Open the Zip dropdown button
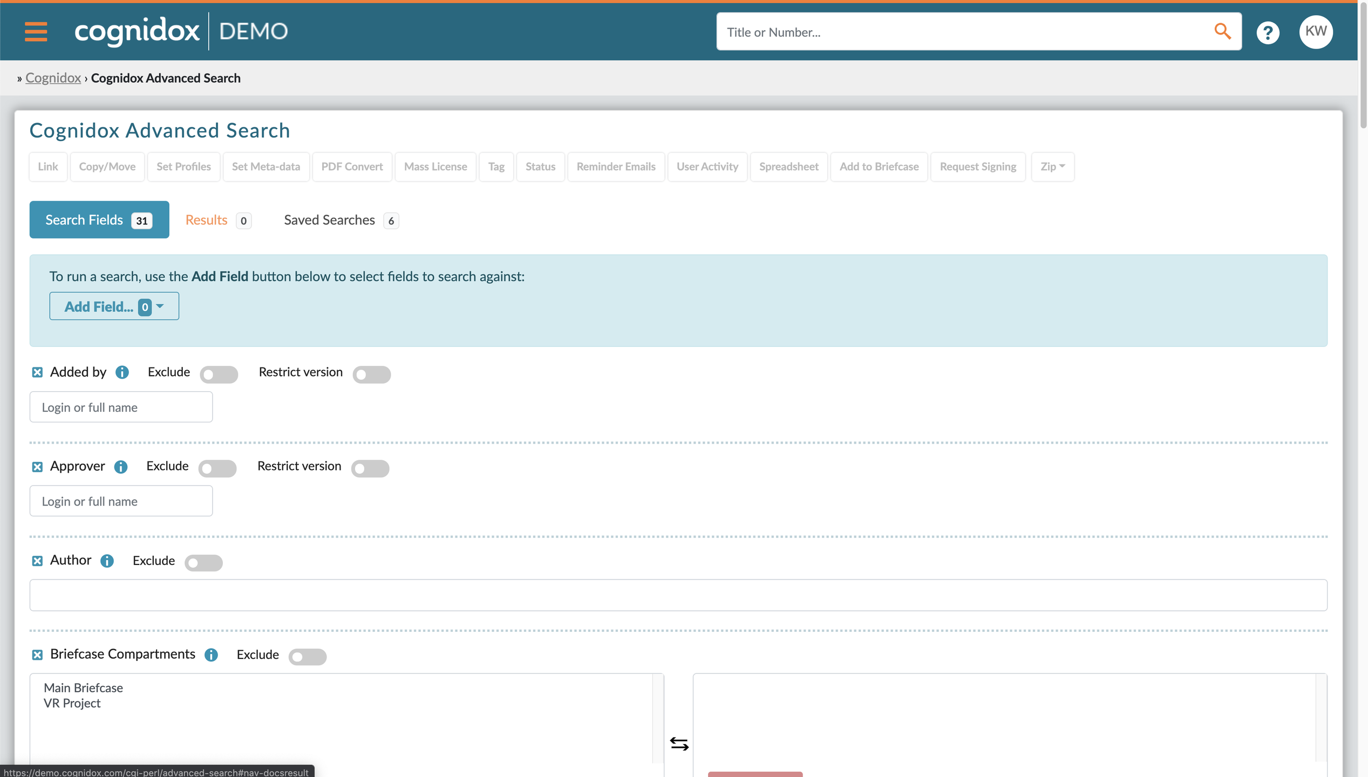1368x777 pixels. click(x=1052, y=167)
